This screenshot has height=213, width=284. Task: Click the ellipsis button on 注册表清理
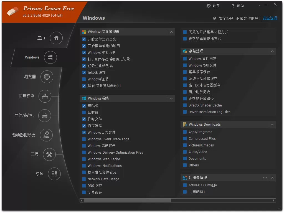(265, 177)
